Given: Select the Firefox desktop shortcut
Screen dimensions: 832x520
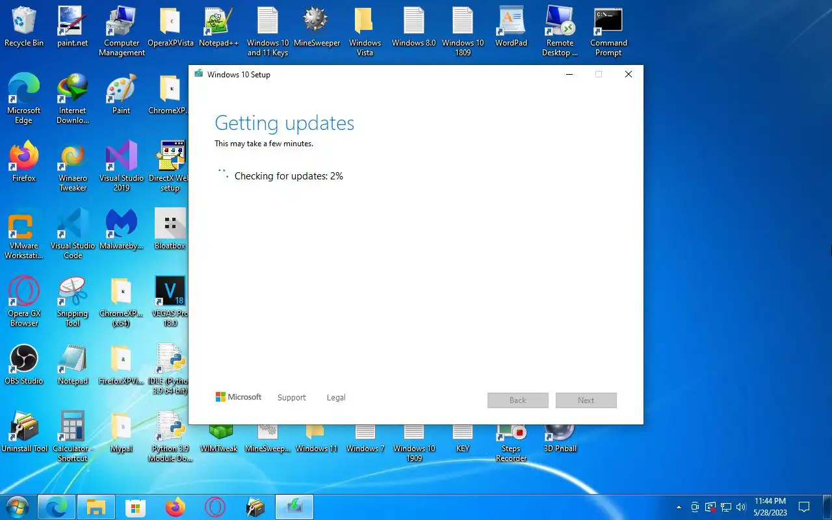Looking at the screenshot, I should (x=24, y=162).
